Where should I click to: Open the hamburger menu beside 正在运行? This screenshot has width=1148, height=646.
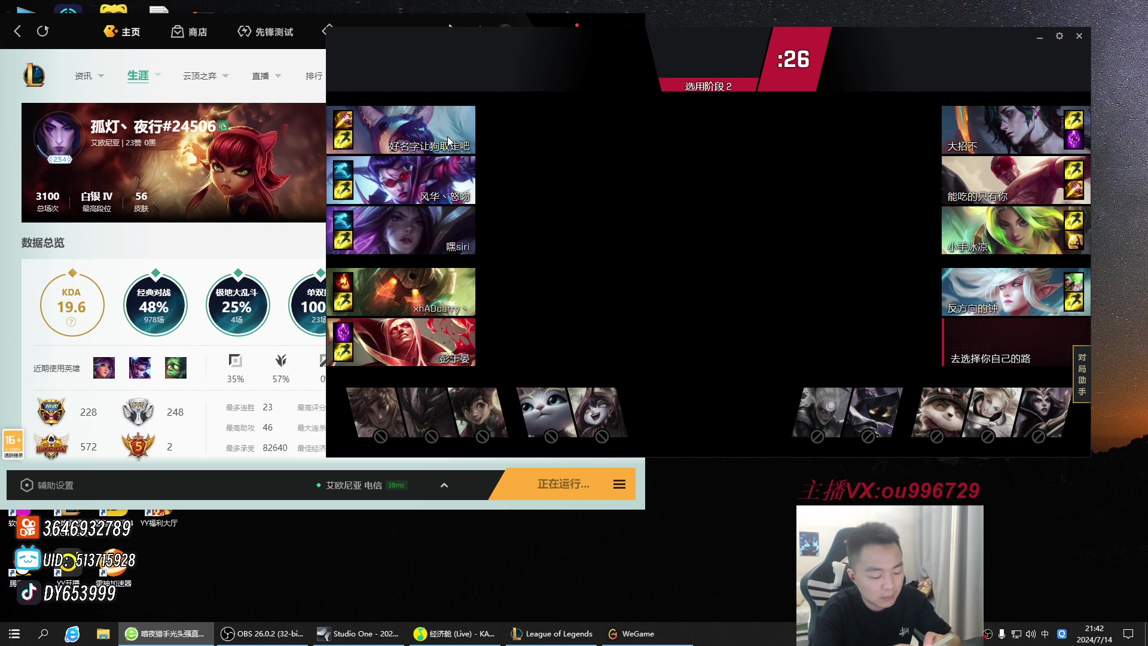619,484
